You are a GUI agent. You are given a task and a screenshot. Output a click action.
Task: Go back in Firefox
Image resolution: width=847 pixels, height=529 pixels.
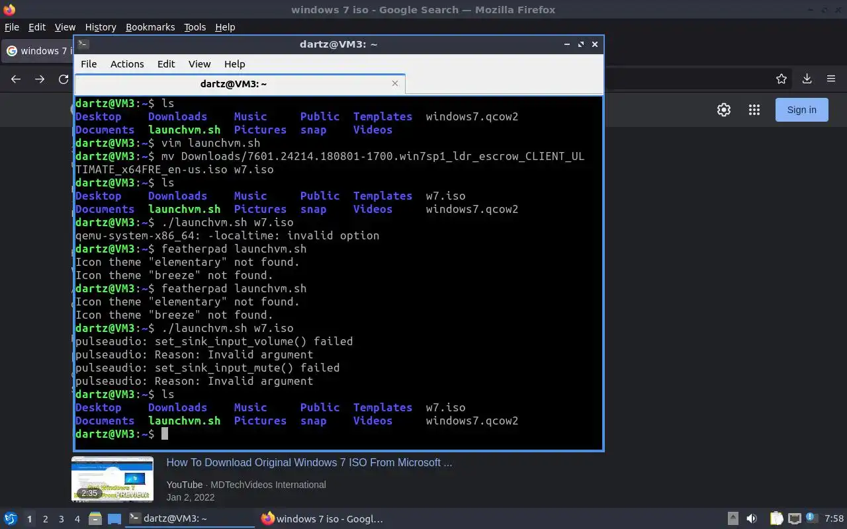pos(16,79)
